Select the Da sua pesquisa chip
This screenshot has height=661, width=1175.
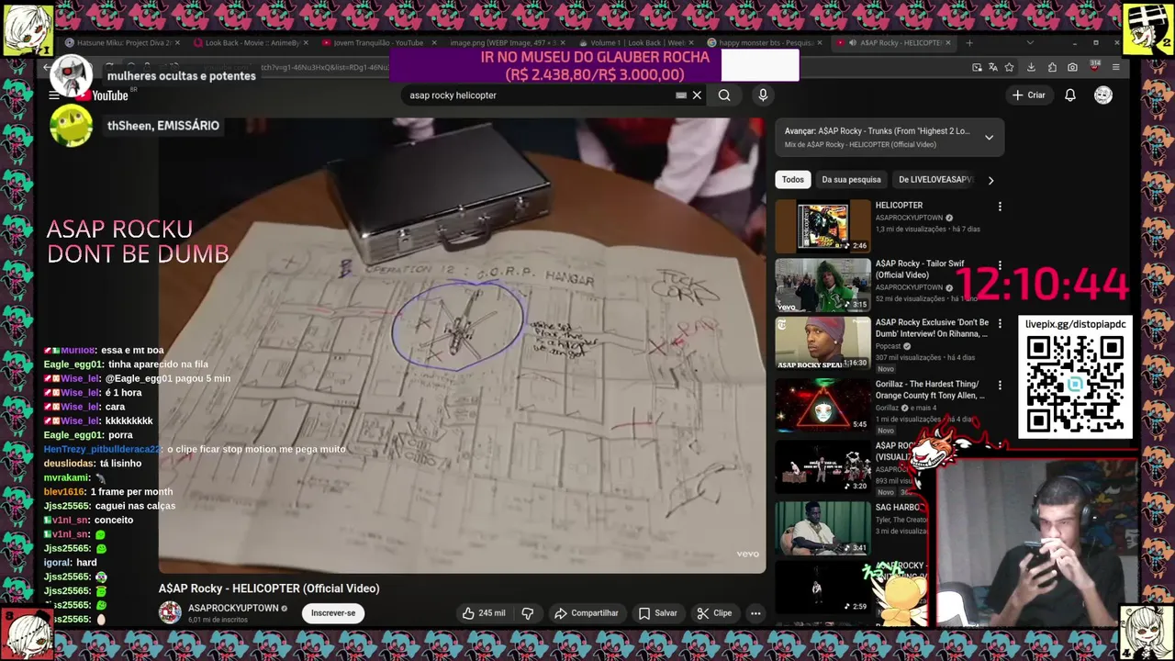pyautogui.click(x=851, y=180)
